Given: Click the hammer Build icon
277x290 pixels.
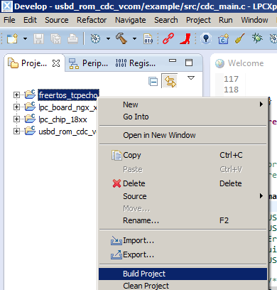Looking at the screenshot, I should tap(121, 38).
